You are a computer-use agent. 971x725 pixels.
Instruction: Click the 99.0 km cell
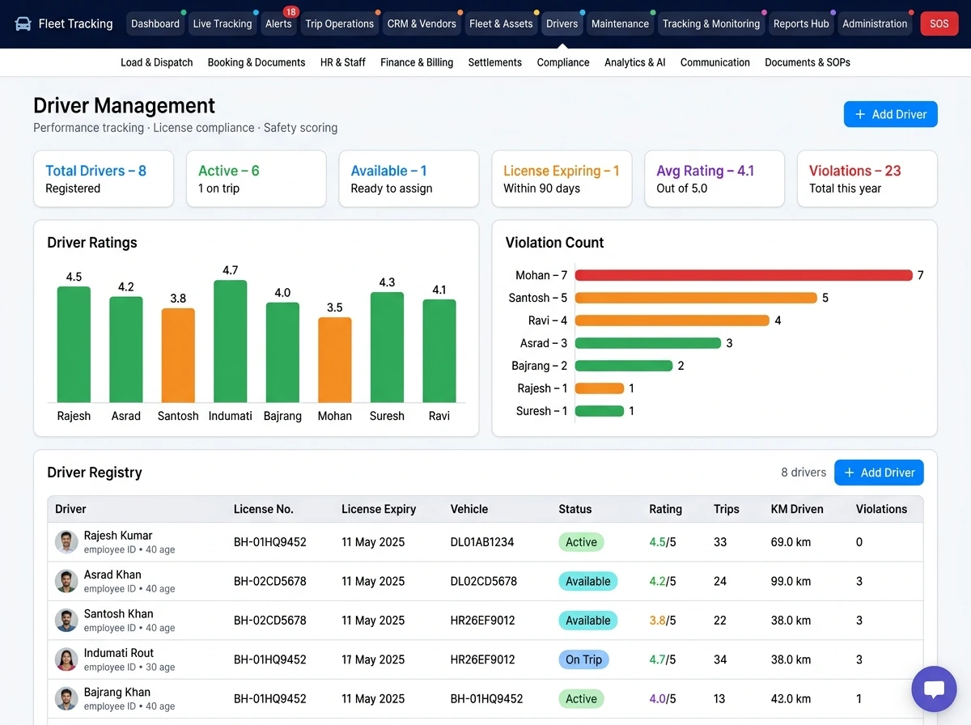pyautogui.click(x=791, y=581)
